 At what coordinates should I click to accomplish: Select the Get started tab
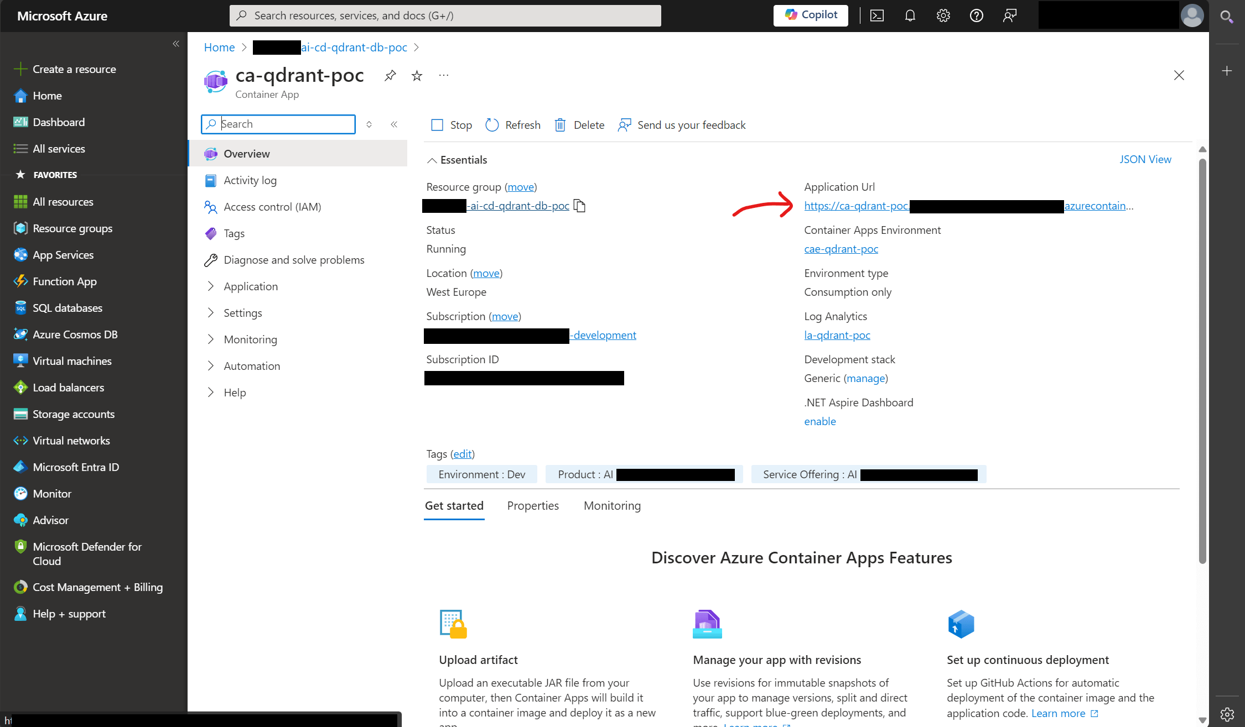tap(454, 506)
